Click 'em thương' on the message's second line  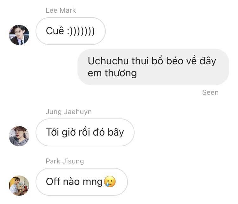(x=112, y=73)
